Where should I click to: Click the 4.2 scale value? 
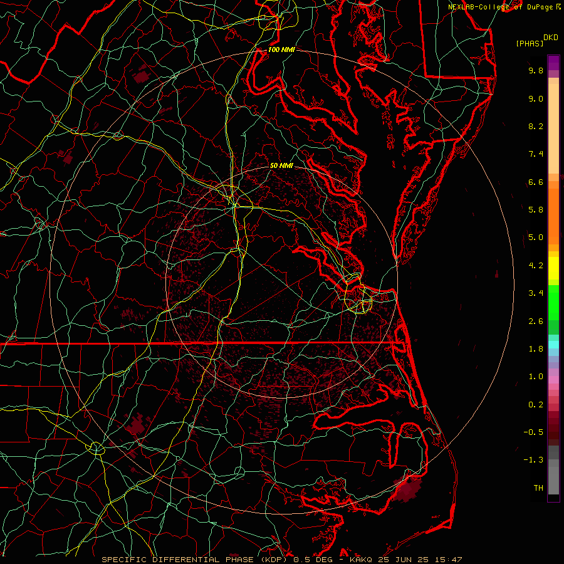536,266
